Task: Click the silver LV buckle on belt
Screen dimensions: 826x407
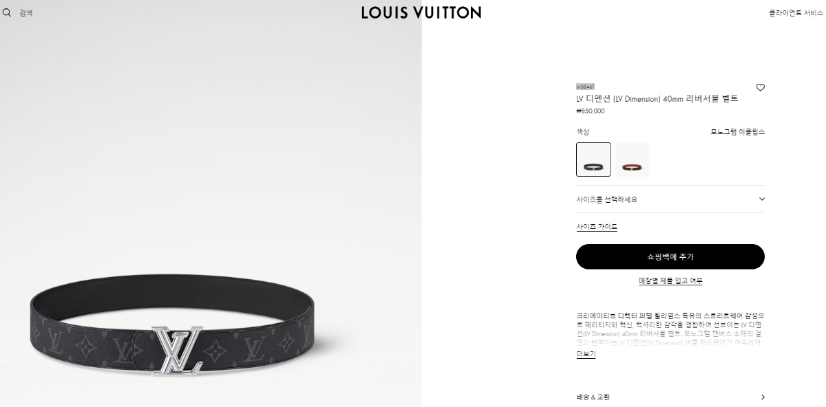Action: (x=177, y=349)
